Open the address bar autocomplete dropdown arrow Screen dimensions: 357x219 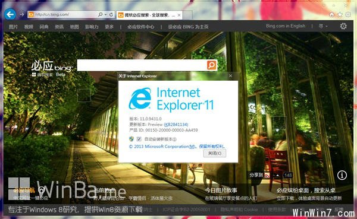pyautogui.click(x=106, y=14)
